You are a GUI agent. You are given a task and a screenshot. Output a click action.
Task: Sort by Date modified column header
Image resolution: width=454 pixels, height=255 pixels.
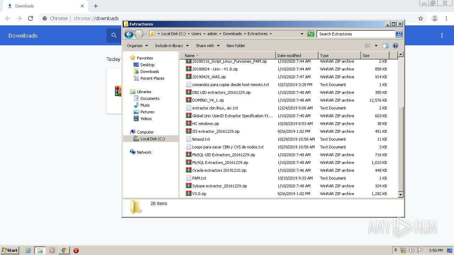click(x=297, y=56)
